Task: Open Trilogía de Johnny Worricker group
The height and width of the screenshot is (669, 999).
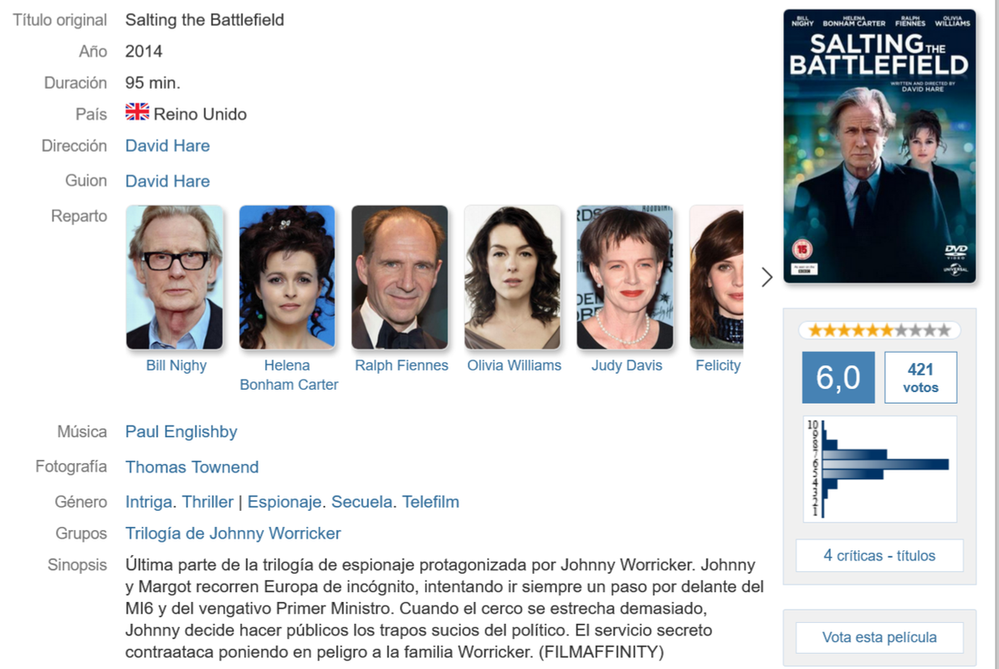Action: click(233, 534)
